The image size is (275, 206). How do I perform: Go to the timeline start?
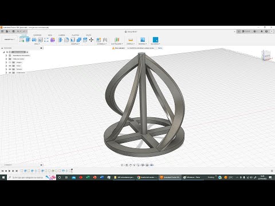click(2, 171)
